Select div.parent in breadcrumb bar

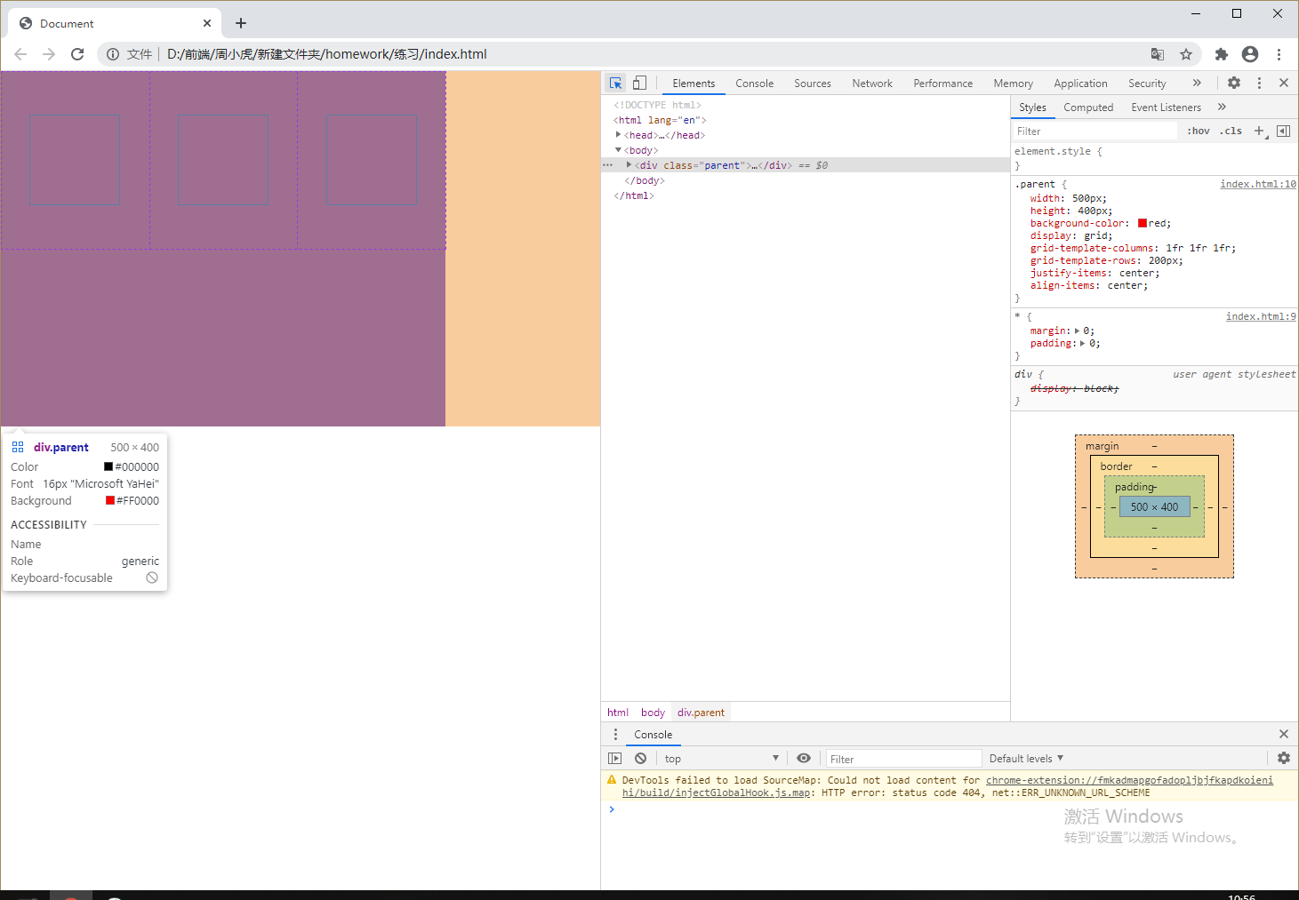(x=701, y=713)
